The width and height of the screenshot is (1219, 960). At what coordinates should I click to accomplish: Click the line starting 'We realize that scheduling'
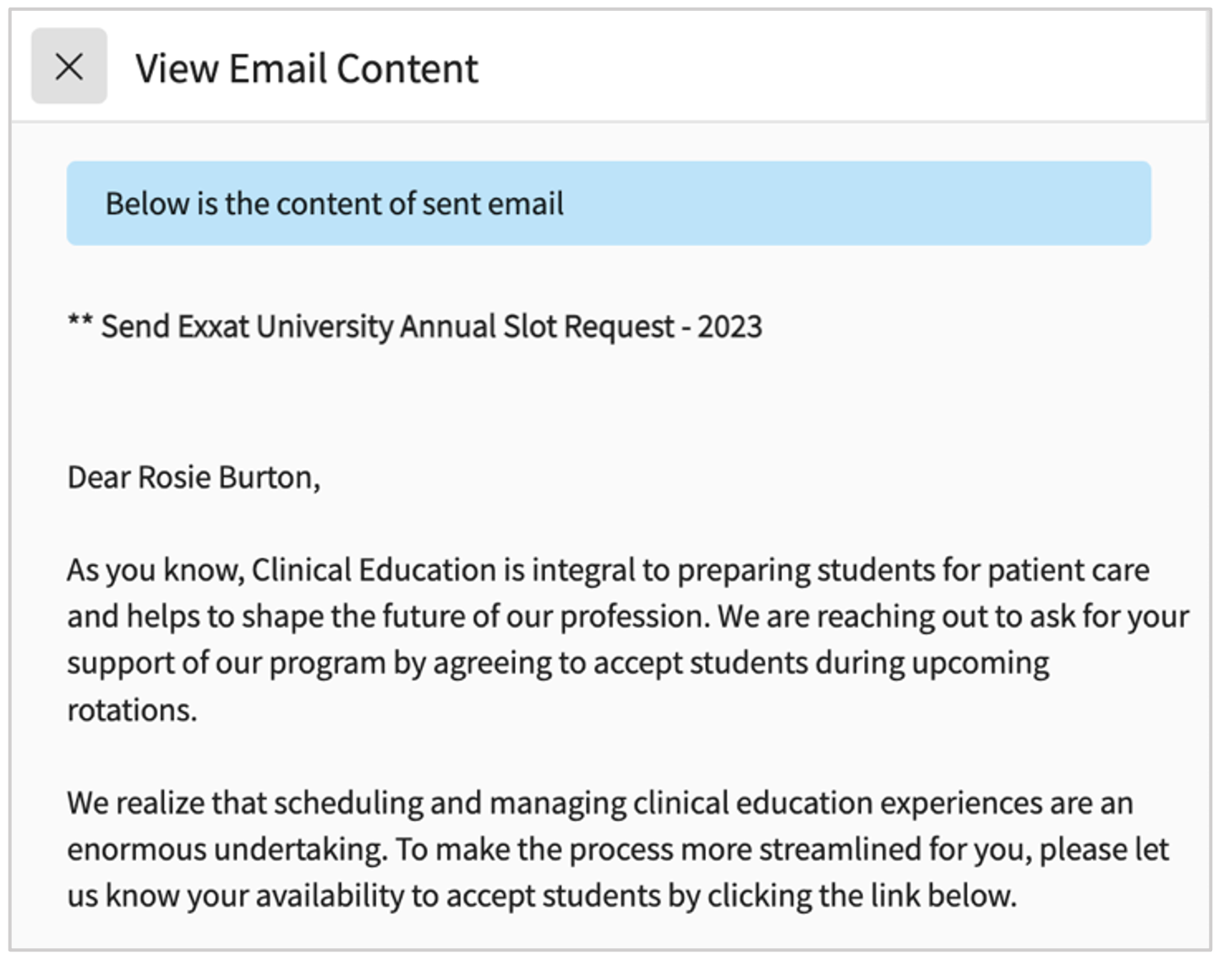[x=599, y=803]
